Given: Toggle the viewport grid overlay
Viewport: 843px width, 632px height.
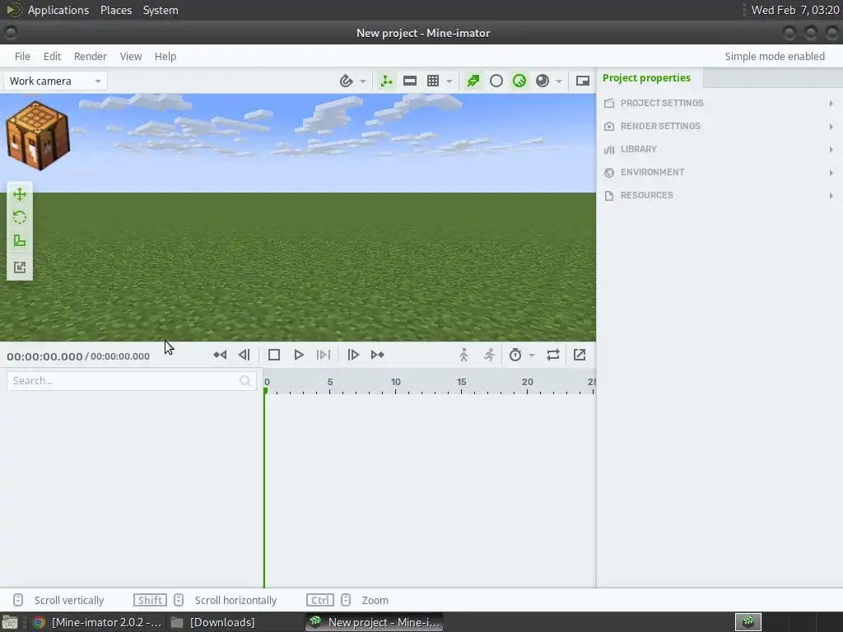Looking at the screenshot, I should pos(433,81).
